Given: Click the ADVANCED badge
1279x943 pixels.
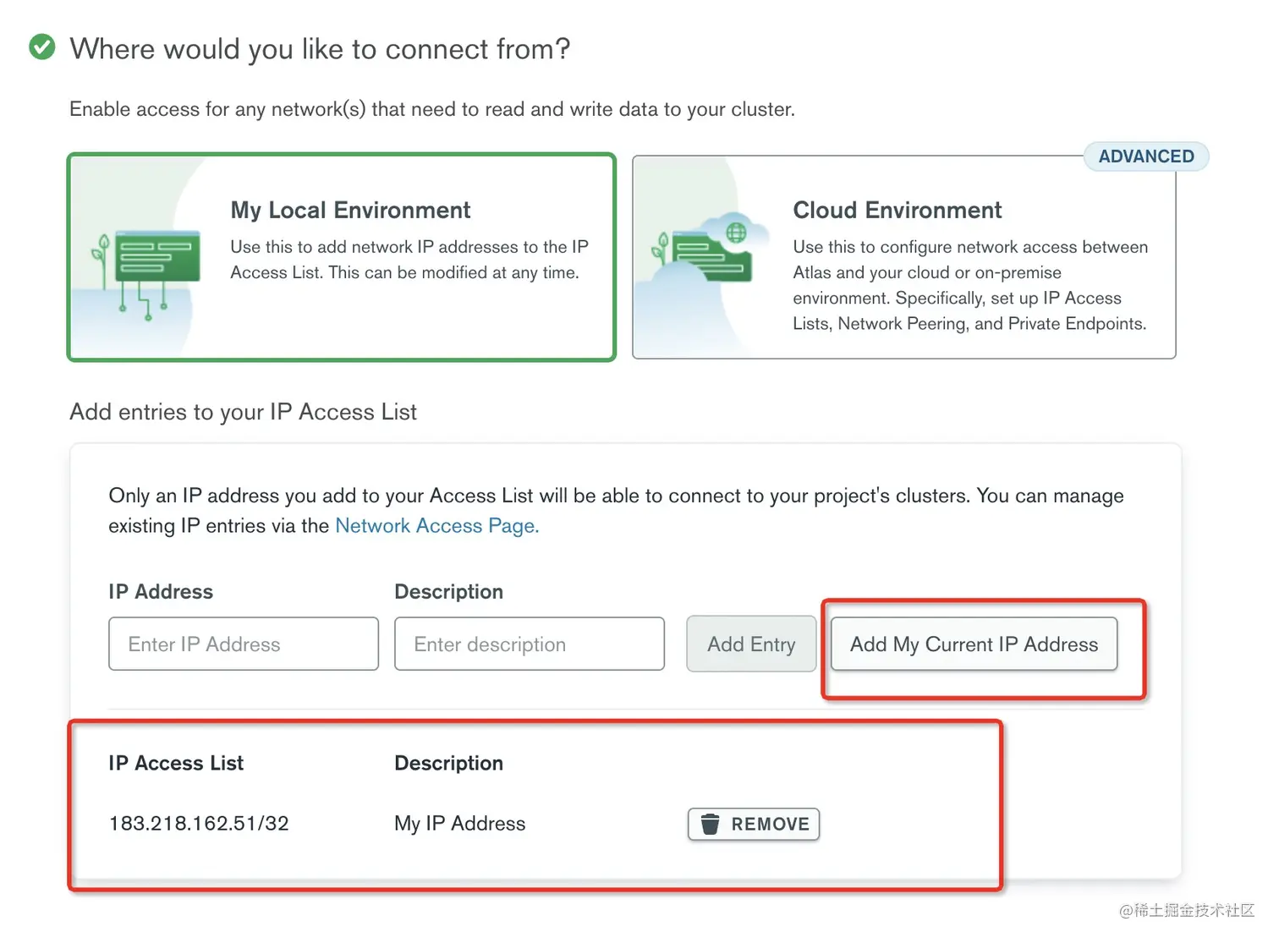Looking at the screenshot, I should click(x=1145, y=156).
